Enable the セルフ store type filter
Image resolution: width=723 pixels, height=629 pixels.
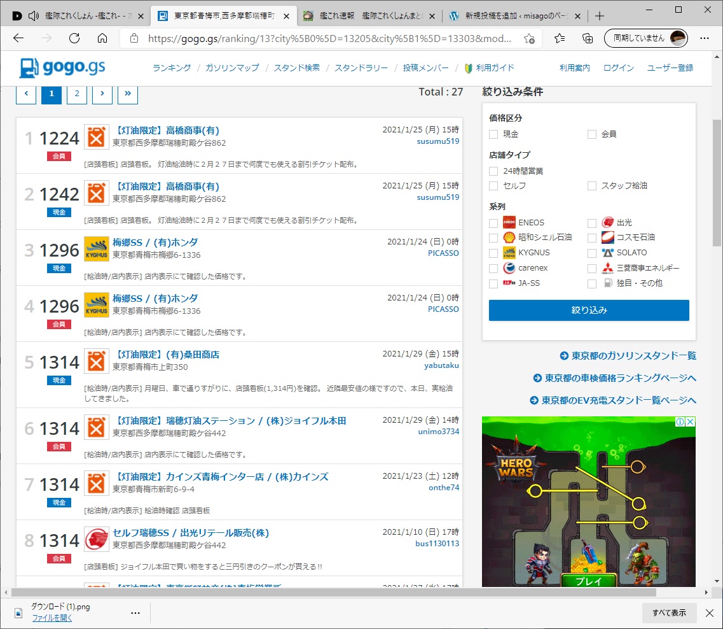pos(493,186)
